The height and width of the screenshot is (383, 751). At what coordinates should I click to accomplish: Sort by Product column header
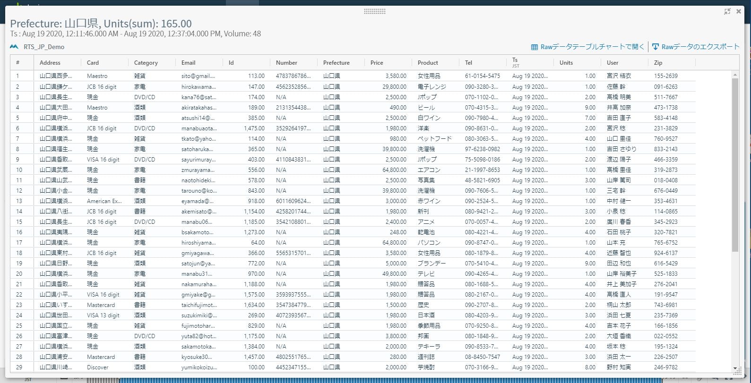[x=428, y=62]
